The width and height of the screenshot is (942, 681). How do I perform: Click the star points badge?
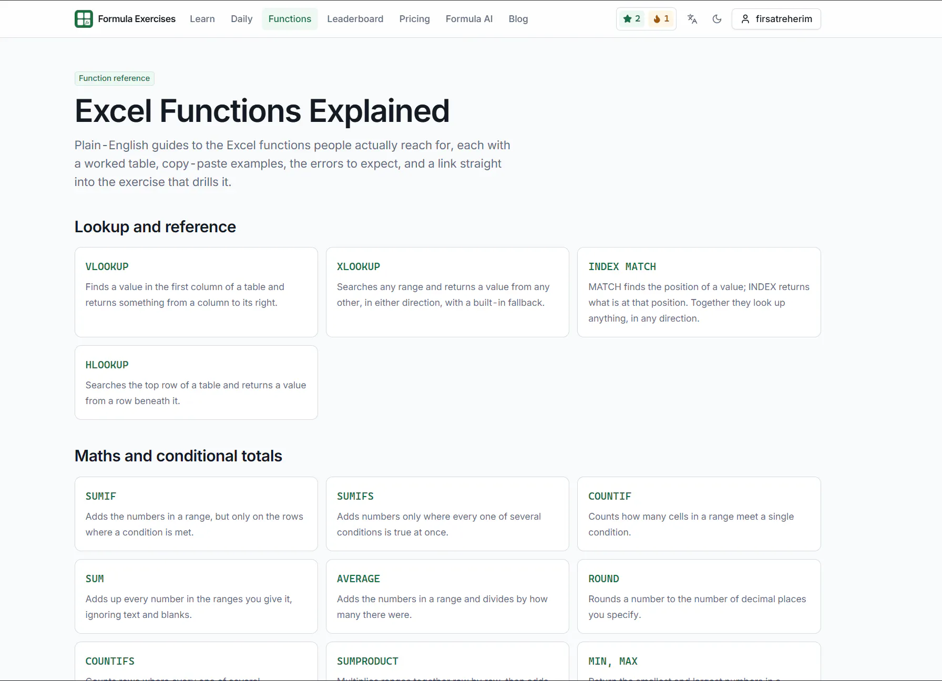(632, 19)
